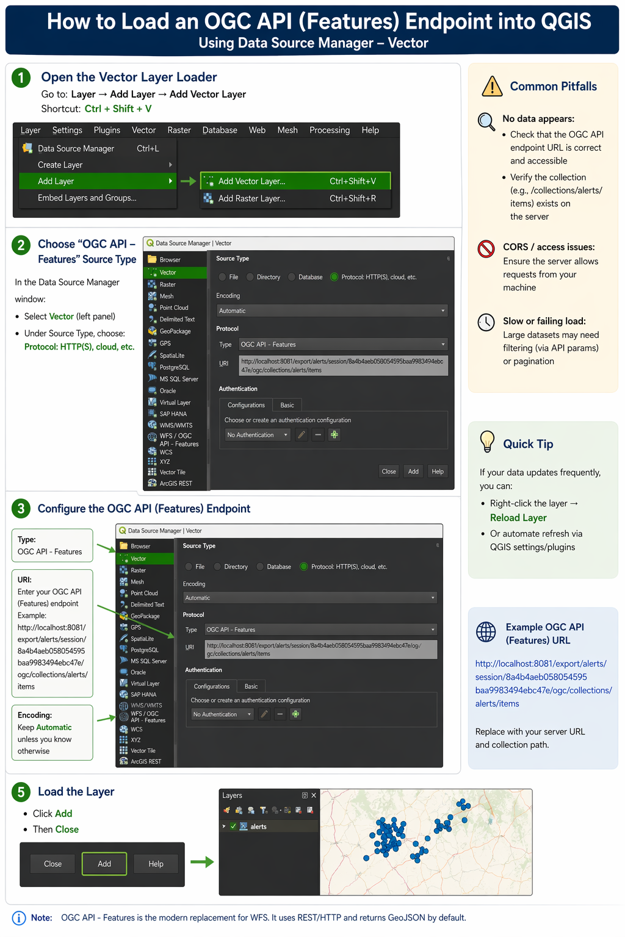
Task: Select Directory radio button in step 3 dialog
Action: pyautogui.click(x=217, y=567)
